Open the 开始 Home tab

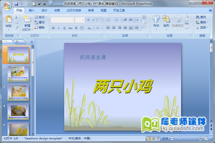(x=19, y=10)
